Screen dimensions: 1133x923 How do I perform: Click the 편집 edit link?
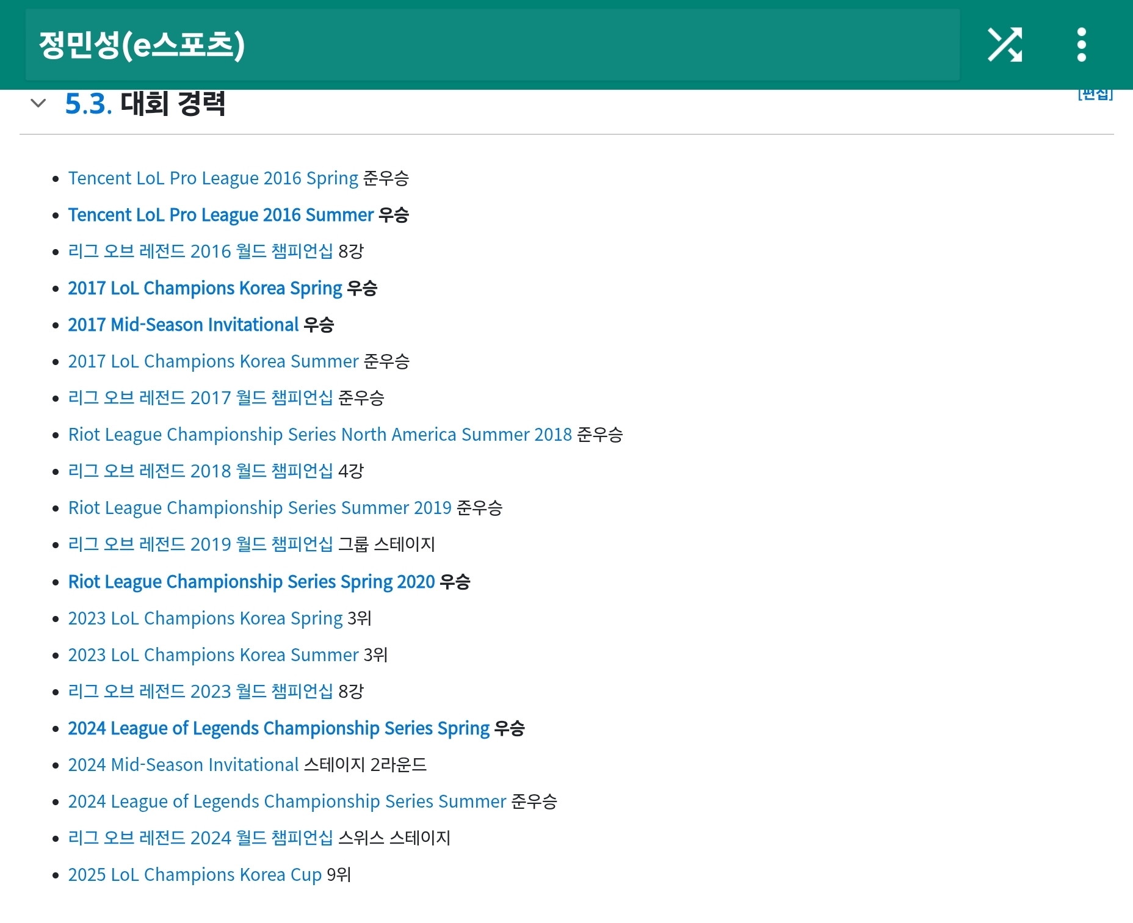[x=1095, y=95]
